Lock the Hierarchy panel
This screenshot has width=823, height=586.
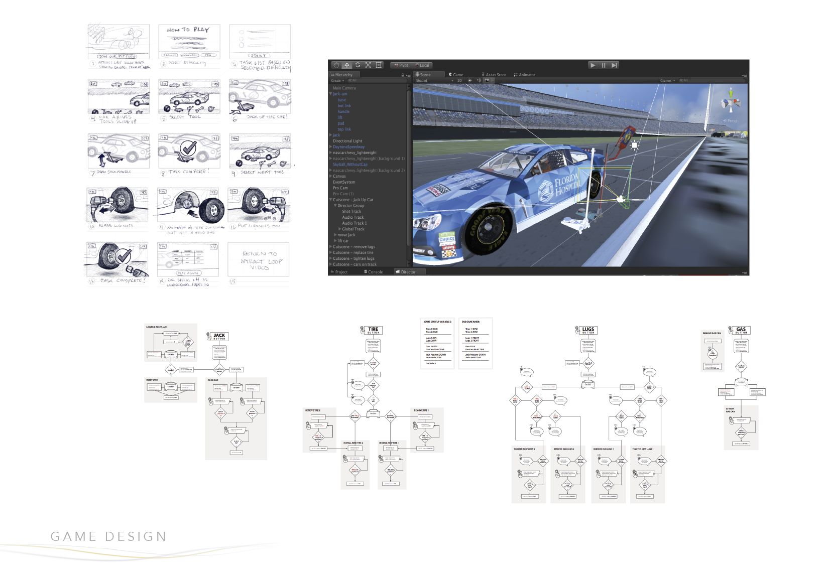coord(402,75)
